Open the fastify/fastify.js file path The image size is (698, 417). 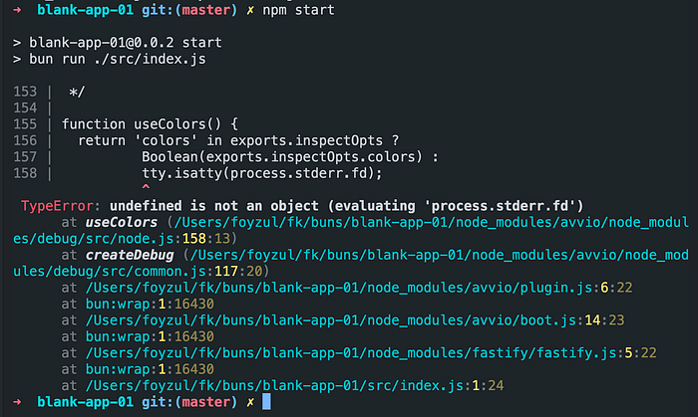pyautogui.click(x=371, y=353)
